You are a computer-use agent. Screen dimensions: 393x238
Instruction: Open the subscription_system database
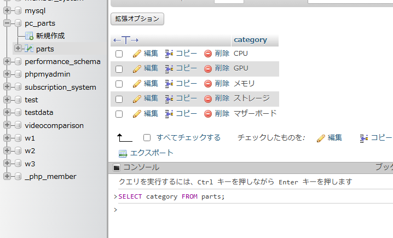[x=60, y=87]
